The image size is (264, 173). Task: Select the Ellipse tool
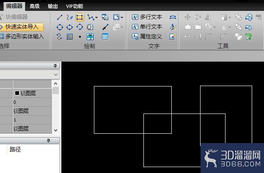[69, 27]
